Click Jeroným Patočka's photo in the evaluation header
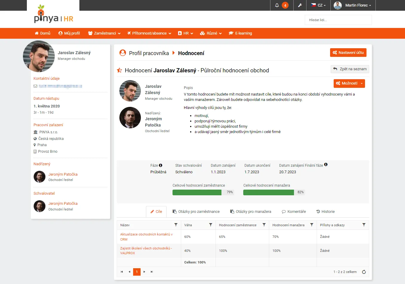 130,118
